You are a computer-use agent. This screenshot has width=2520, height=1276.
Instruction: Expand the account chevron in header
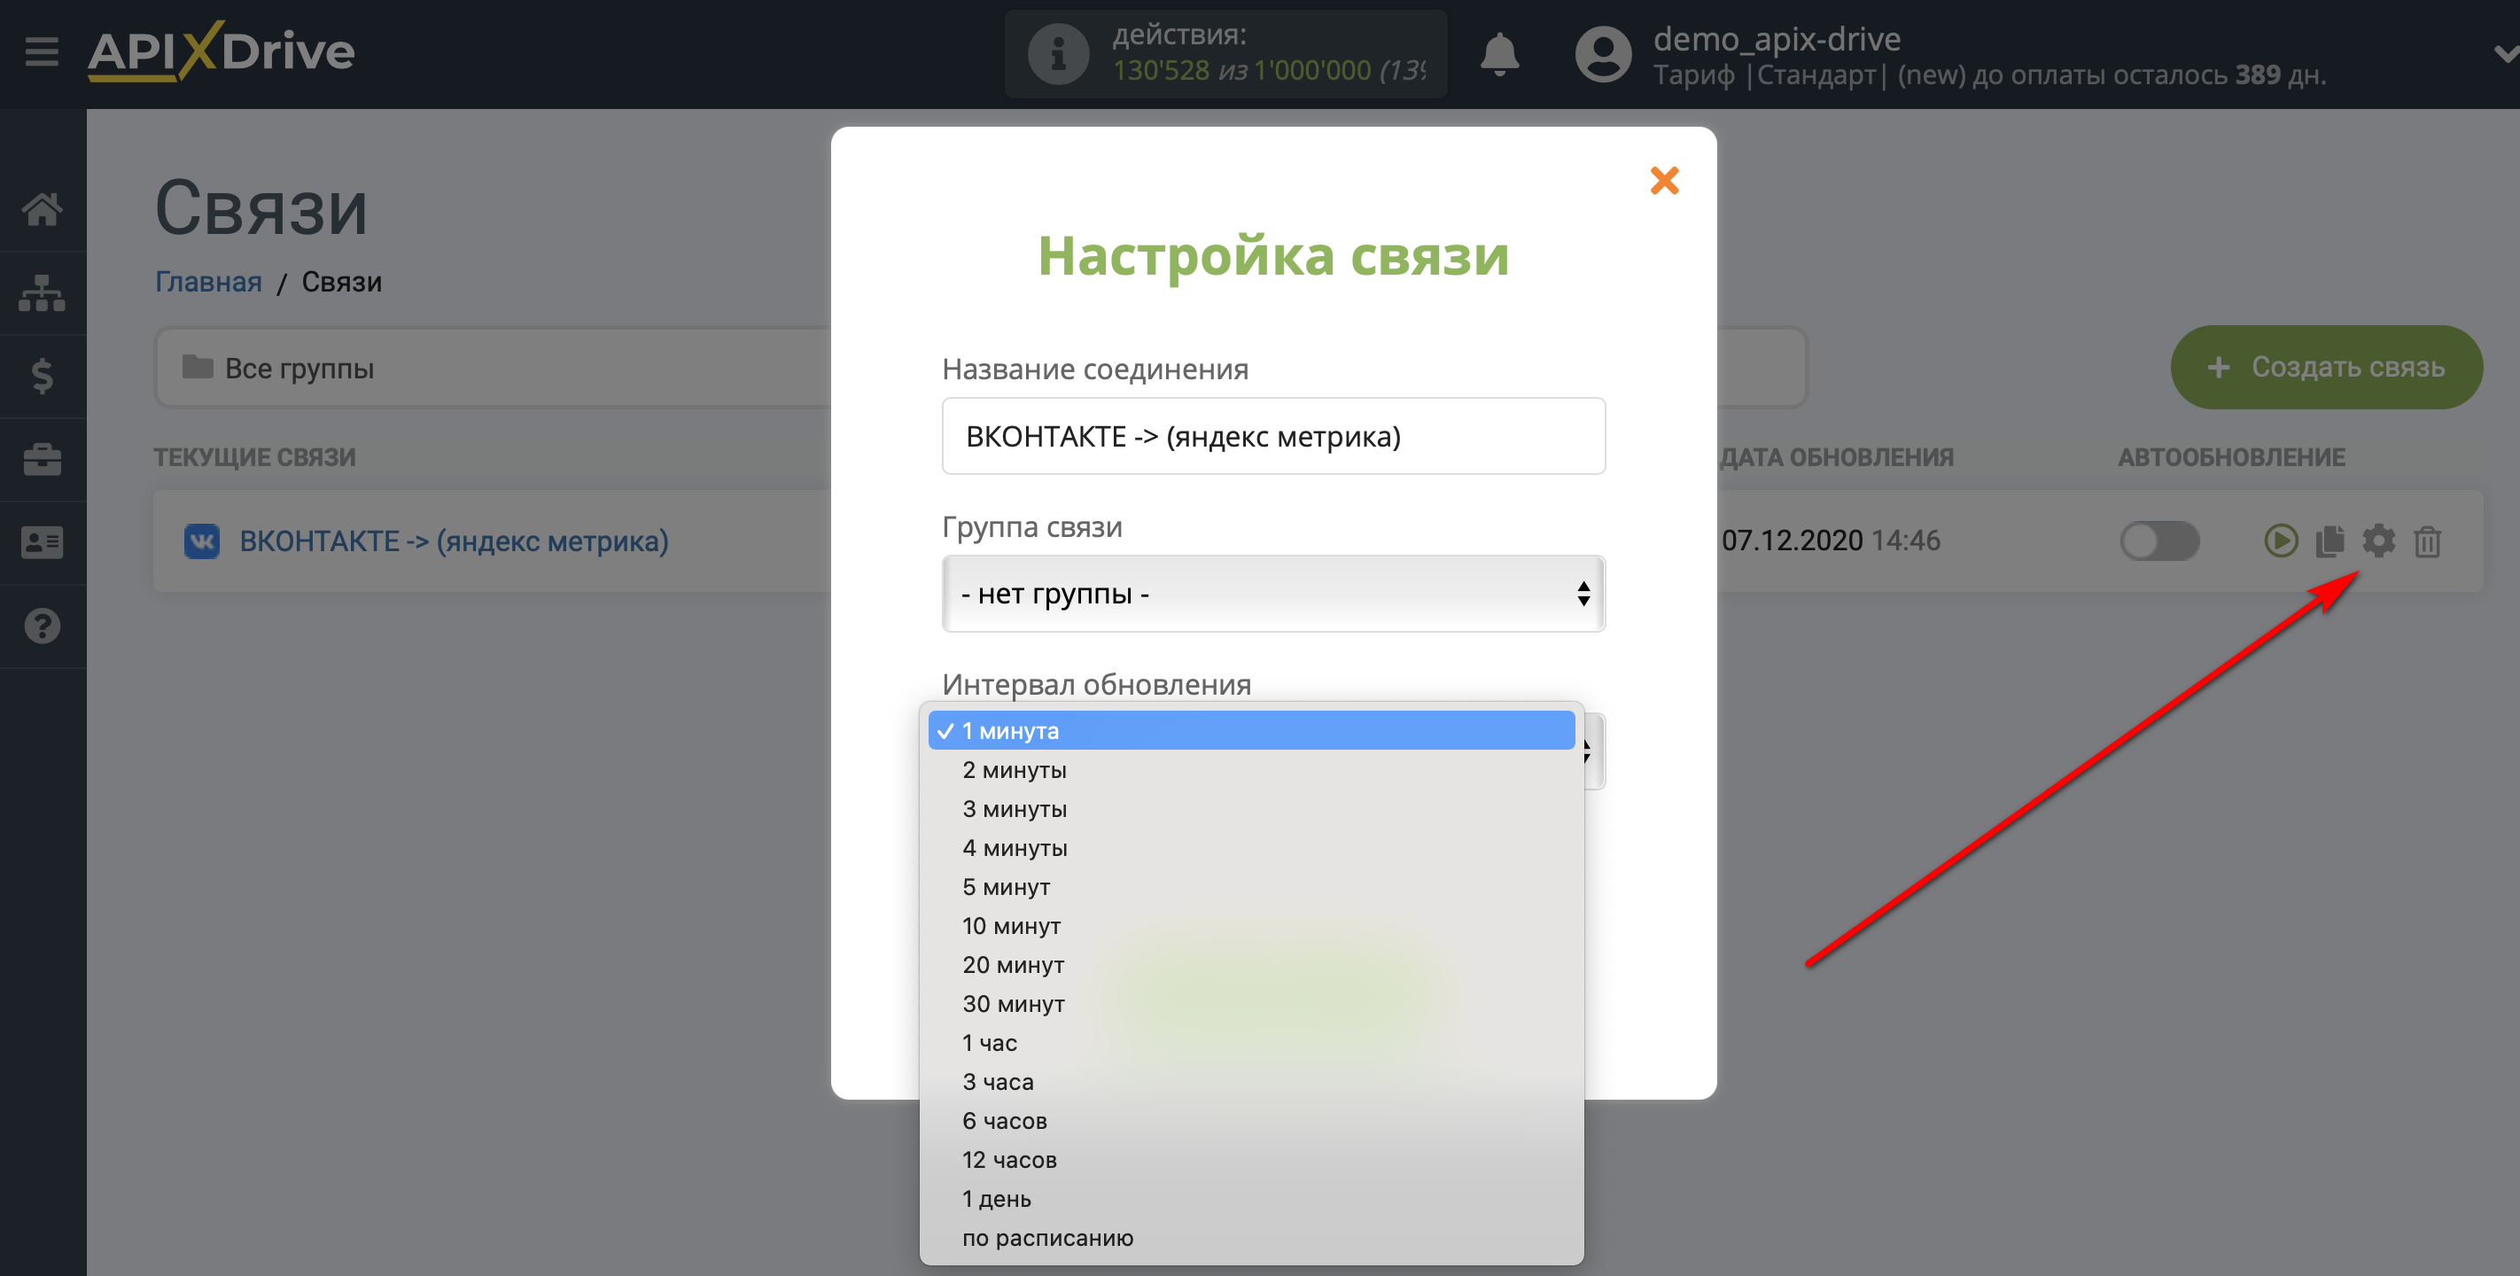click(2505, 54)
